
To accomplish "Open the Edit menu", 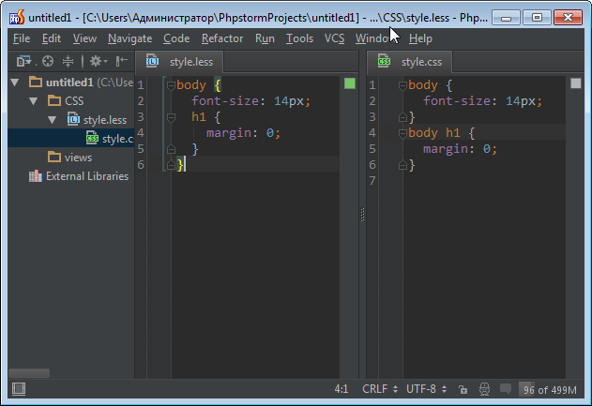I will (x=52, y=38).
